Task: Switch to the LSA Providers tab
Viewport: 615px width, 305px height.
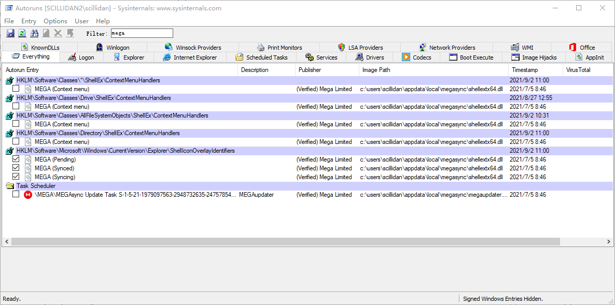Action: click(360, 47)
